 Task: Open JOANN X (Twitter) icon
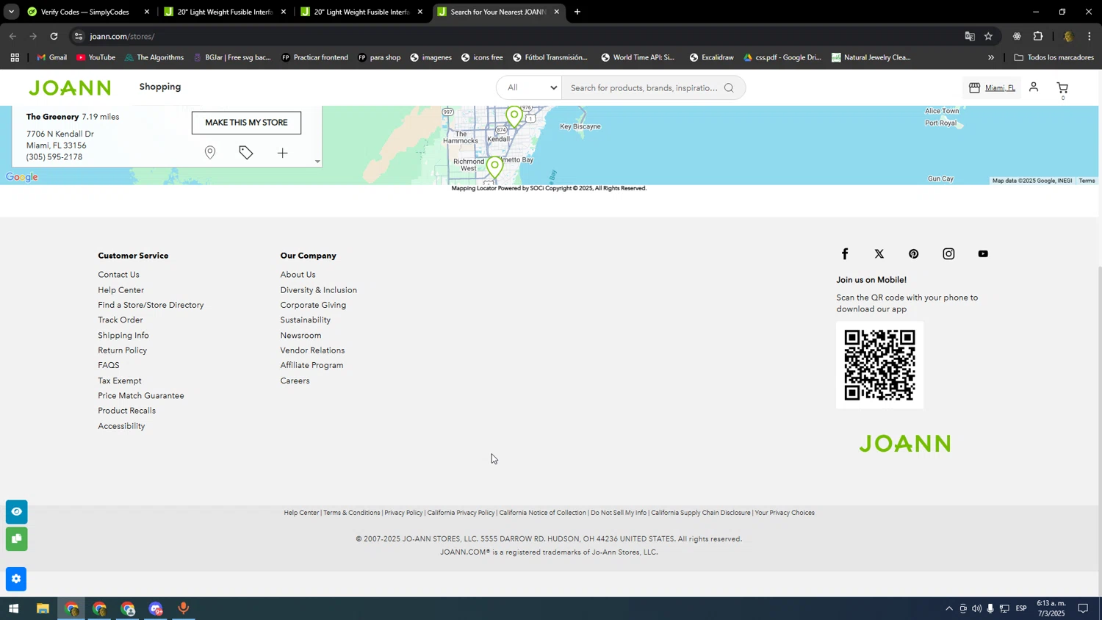(879, 254)
